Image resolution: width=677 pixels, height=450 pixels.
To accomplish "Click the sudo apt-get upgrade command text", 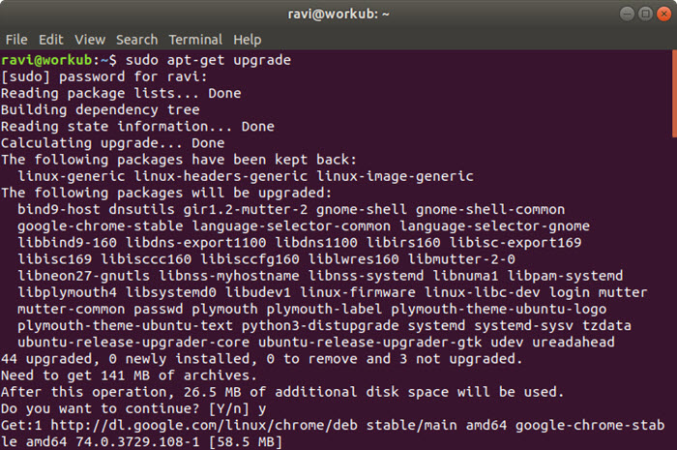I will [x=208, y=60].
